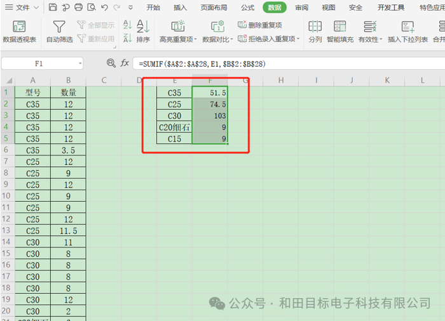The width and height of the screenshot is (445, 321).
Task: Click cell E4 containing C20细石
Action: pyautogui.click(x=174, y=128)
